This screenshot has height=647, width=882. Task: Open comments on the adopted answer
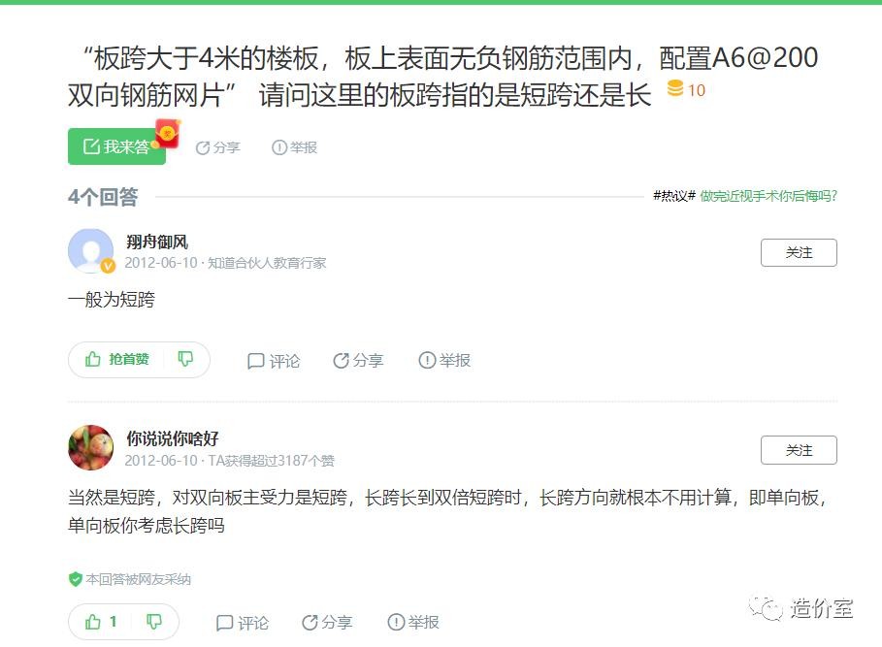(x=243, y=623)
